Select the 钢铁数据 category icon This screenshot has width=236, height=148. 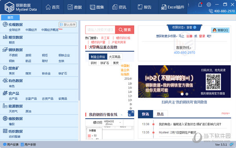click(5, 49)
